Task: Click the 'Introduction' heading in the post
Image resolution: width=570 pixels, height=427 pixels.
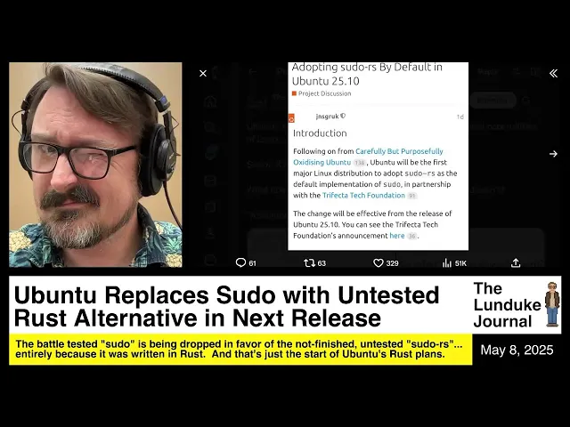Action: 320,133
